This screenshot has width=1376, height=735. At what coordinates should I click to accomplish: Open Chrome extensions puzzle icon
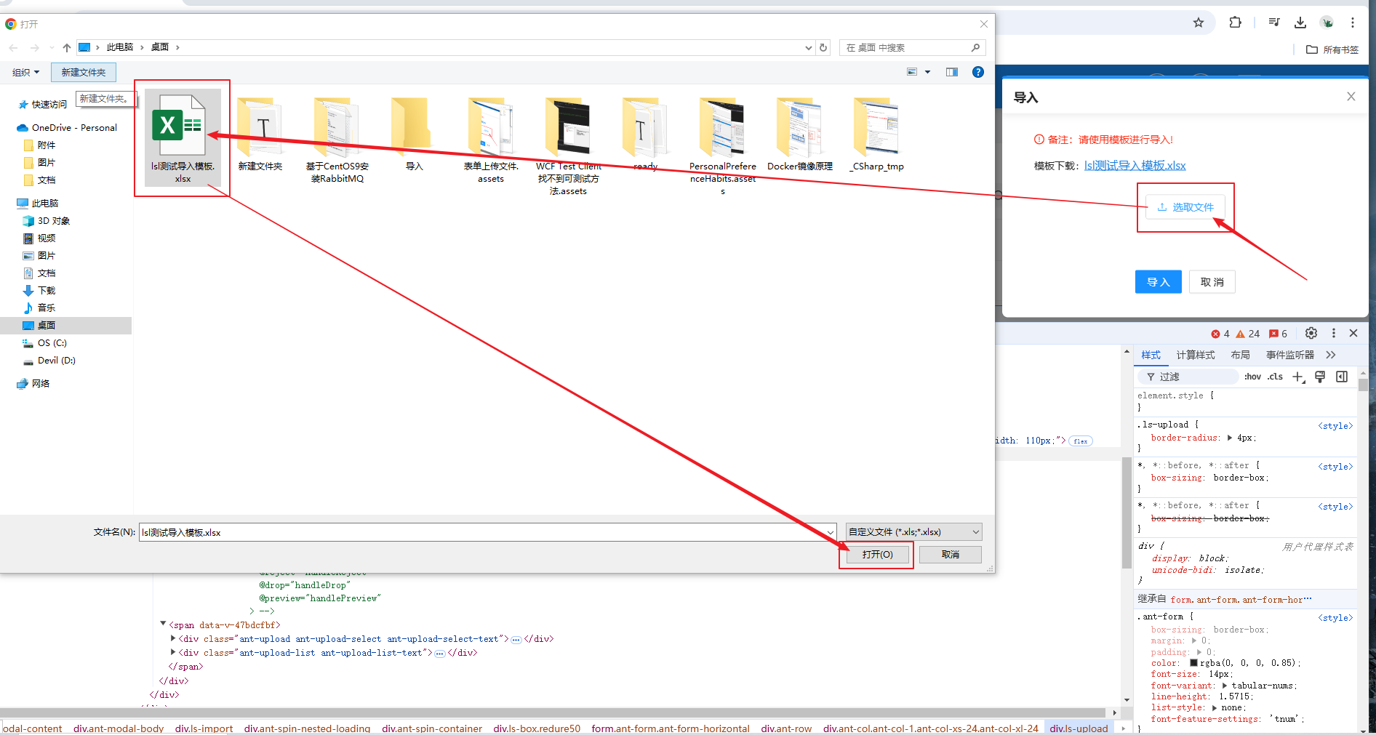coord(1235,23)
